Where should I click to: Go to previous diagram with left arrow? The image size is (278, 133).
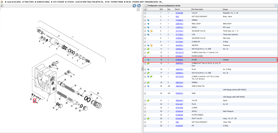[x=135, y=6]
